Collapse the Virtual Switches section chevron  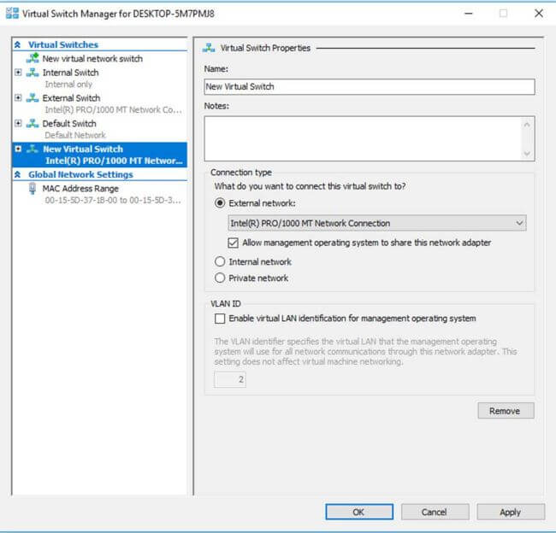click(x=18, y=44)
